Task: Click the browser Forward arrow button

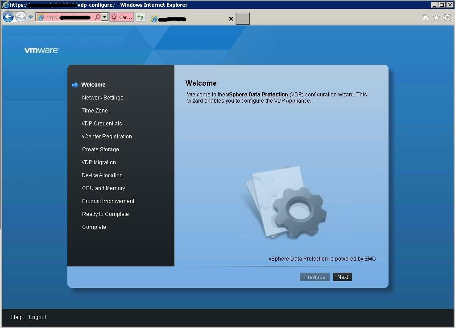Action: tap(21, 17)
